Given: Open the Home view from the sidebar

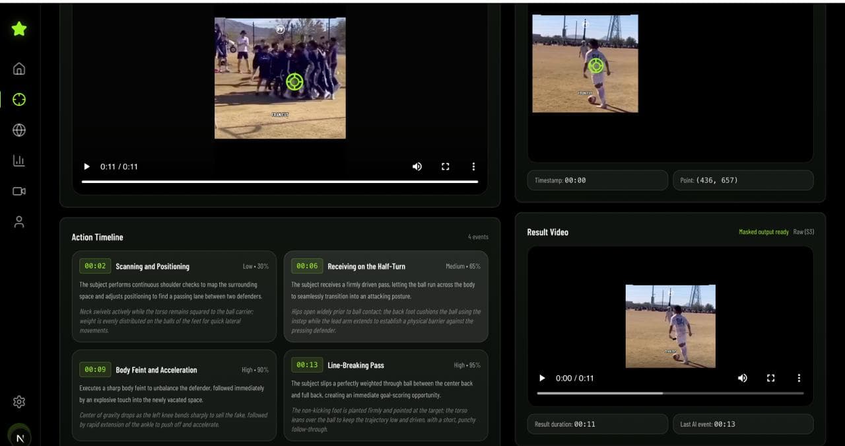Looking at the screenshot, I should coord(18,68).
